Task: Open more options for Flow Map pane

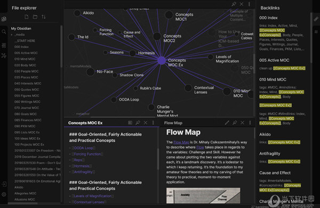Action: click(x=250, y=123)
